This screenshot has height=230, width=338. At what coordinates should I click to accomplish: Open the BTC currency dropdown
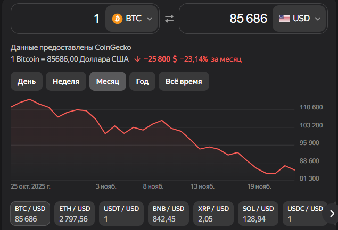(133, 19)
